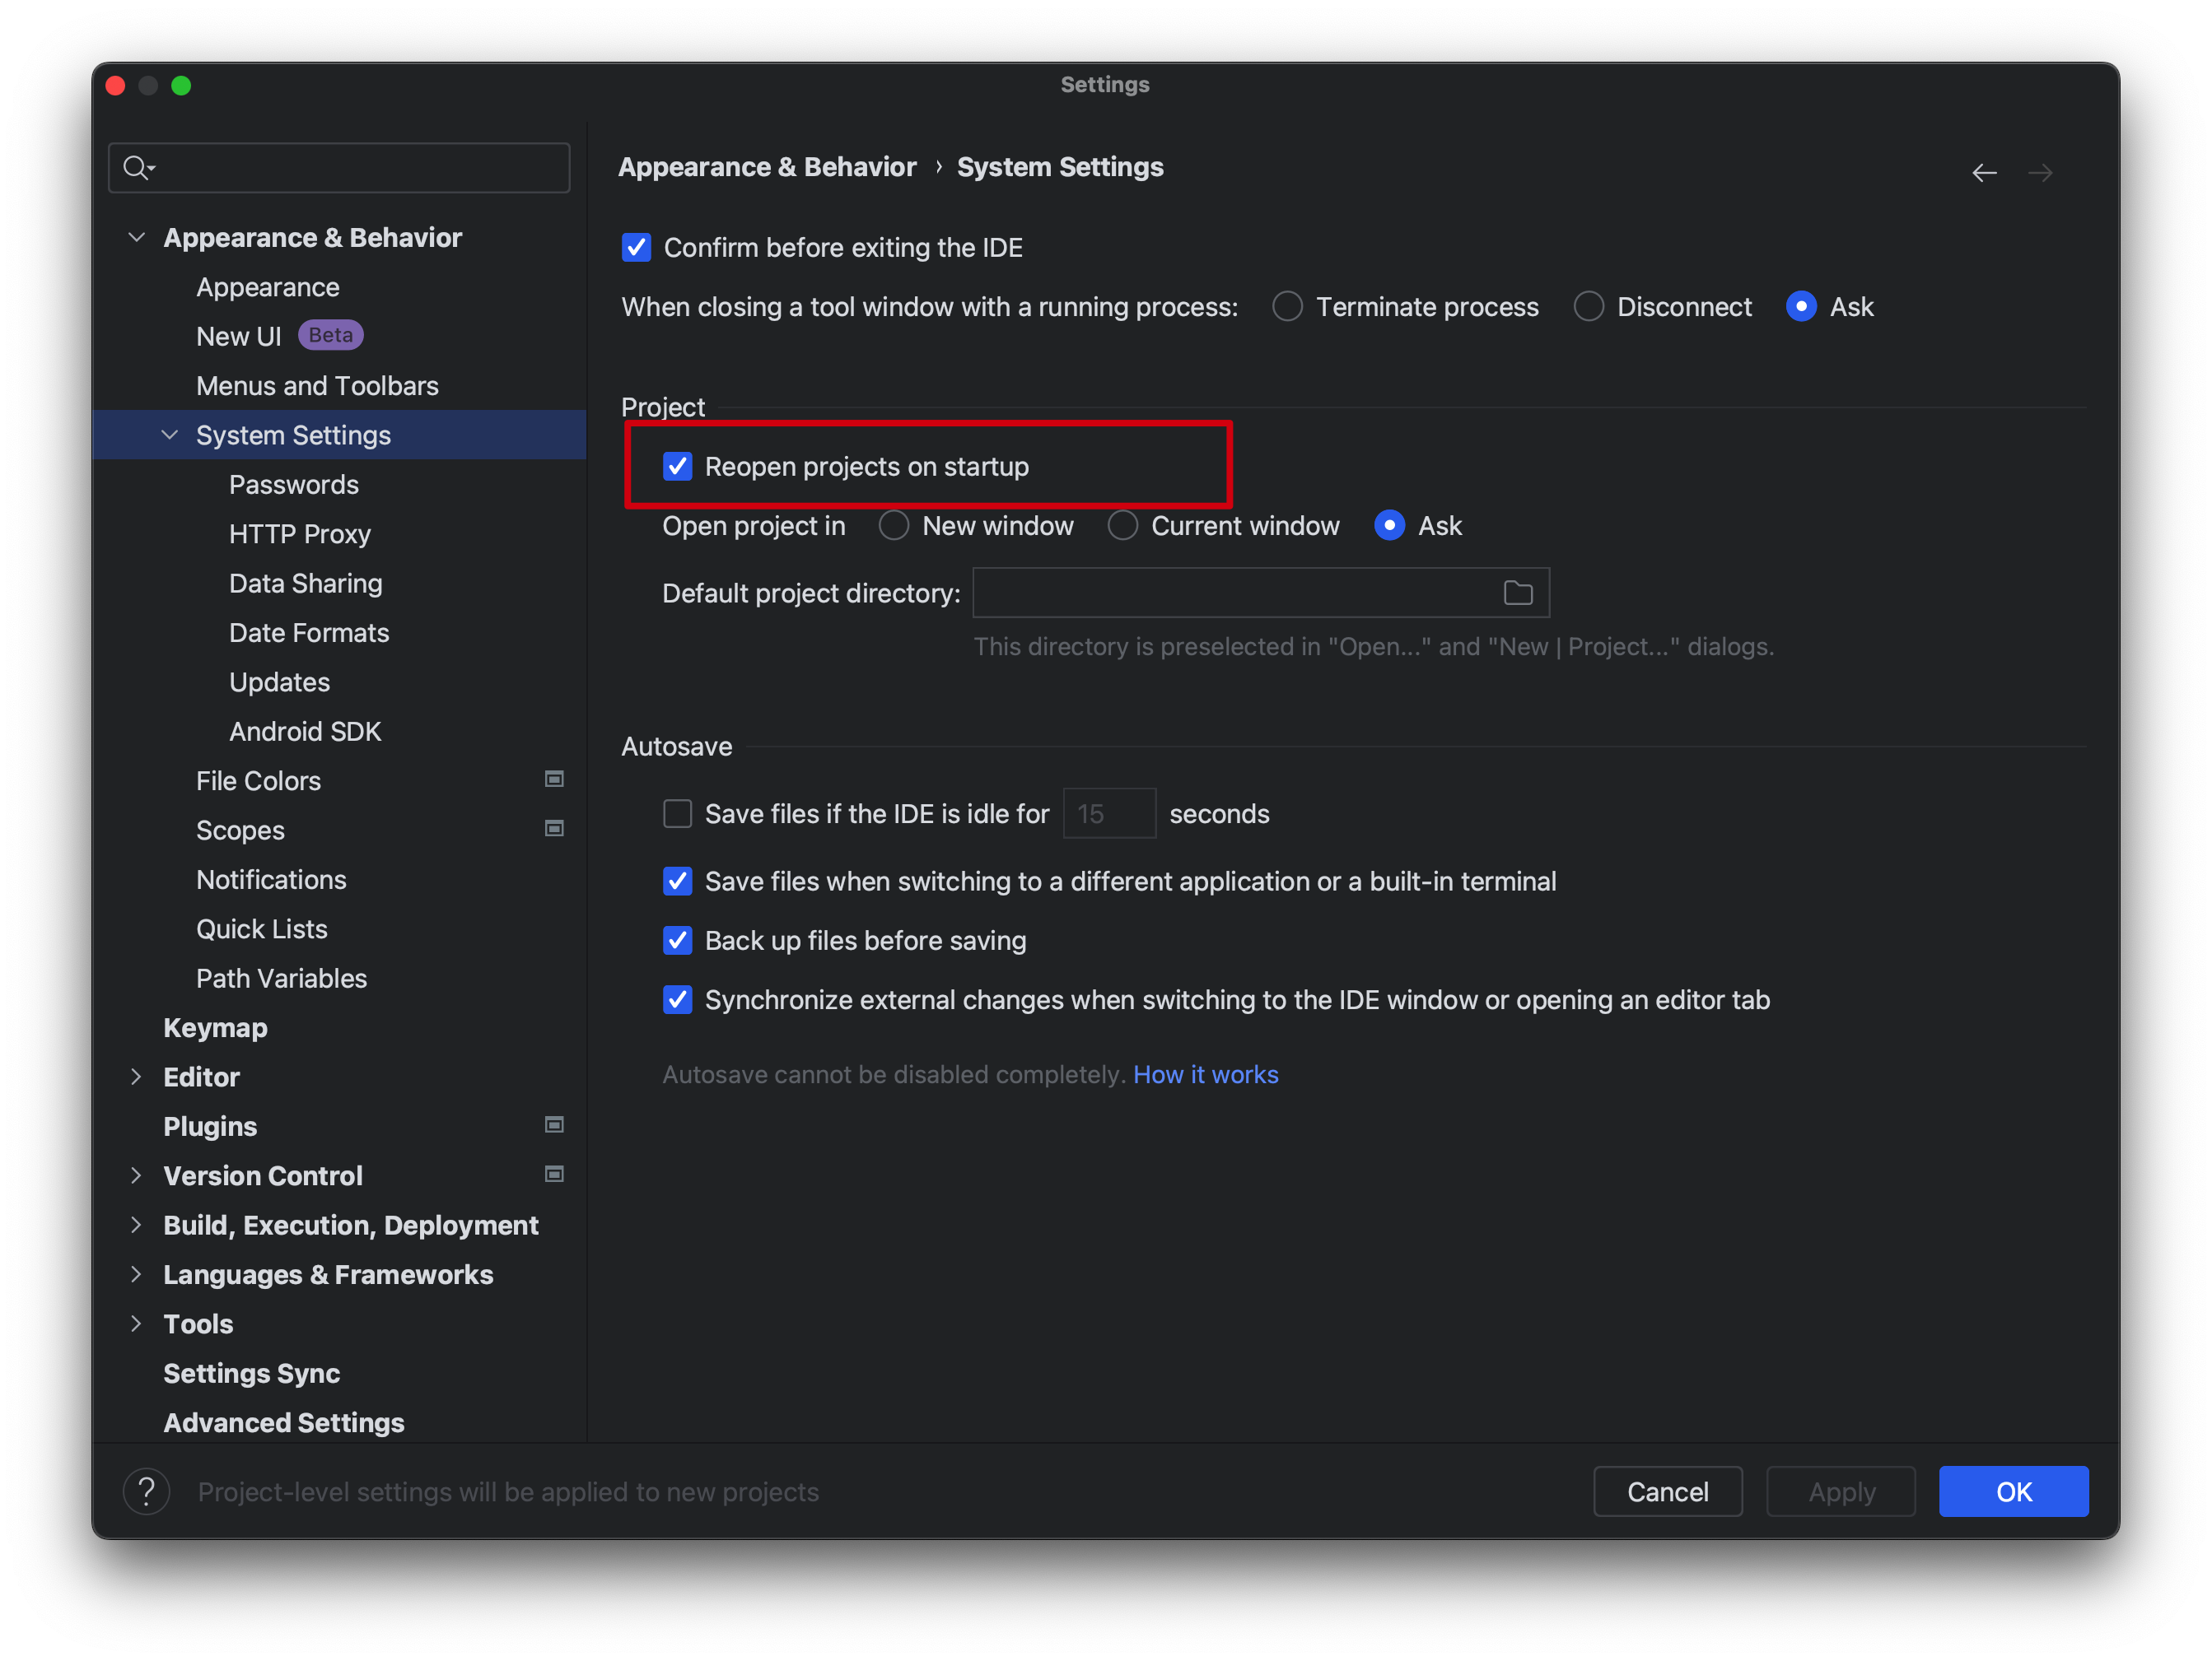
Task: Open Path Variables settings
Action: tap(281, 977)
